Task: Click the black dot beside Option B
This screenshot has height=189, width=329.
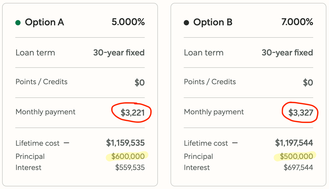Action: (186, 23)
